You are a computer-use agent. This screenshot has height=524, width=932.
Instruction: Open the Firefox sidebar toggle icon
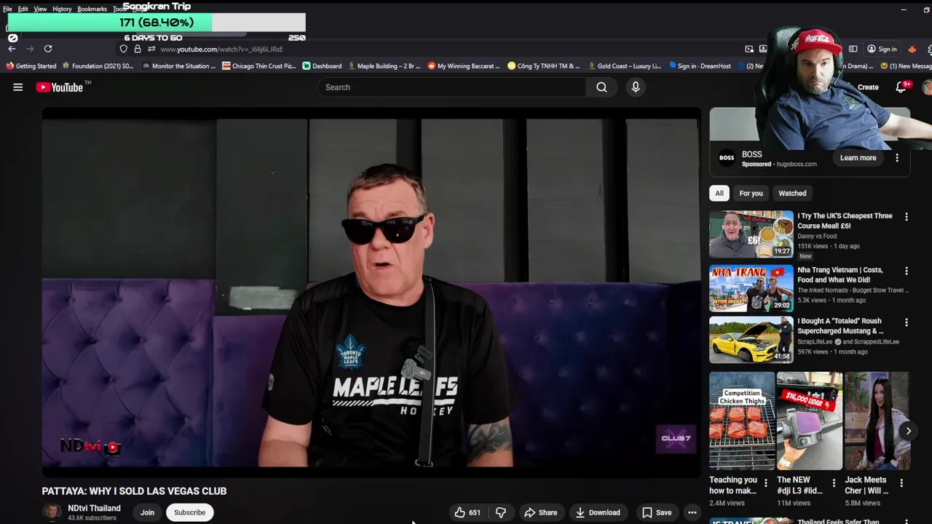[x=853, y=49]
